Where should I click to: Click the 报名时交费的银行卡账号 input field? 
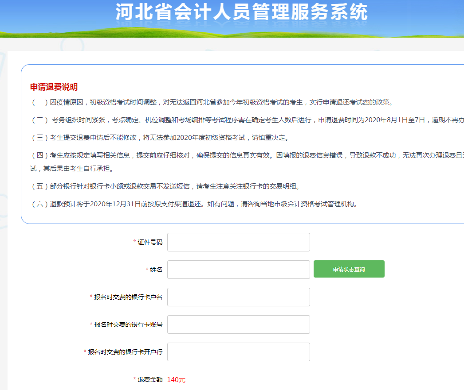(238, 324)
